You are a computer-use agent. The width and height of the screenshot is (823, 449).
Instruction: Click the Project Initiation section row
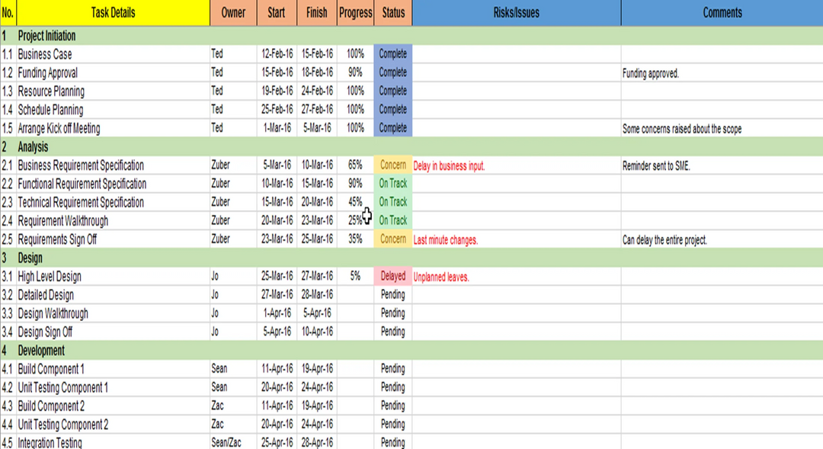coord(47,36)
